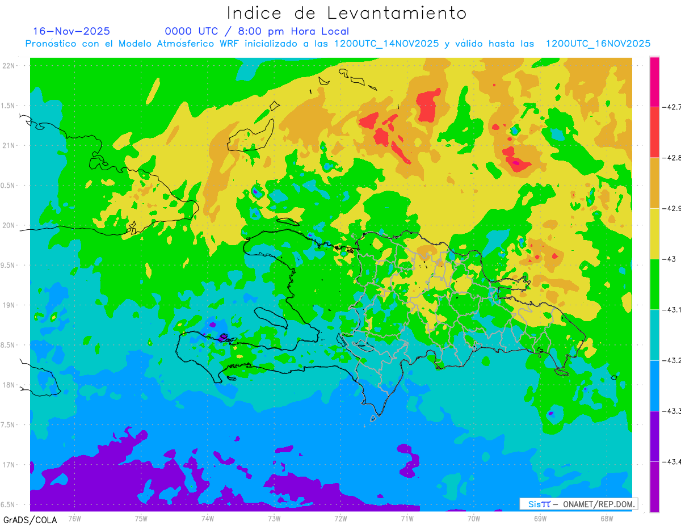Click the latitude label '21N'
Image resolution: width=681 pixels, height=526 pixels.
[10, 145]
